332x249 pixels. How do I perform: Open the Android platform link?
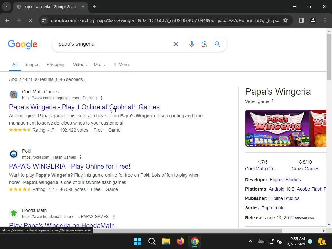pyautogui.click(x=277, y=189)
